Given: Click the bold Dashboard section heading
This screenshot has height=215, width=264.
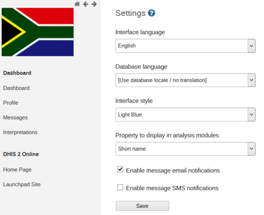Looking at the screenshot, I should tap(17, 73).
